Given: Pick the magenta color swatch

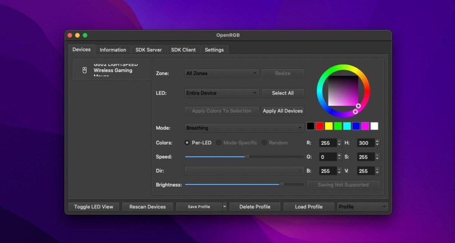Looking at the screenshot, I should [365, 126].
